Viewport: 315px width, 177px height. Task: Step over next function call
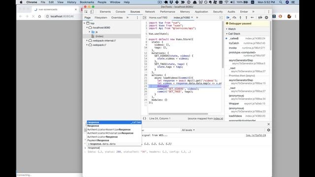pos(234,18)
